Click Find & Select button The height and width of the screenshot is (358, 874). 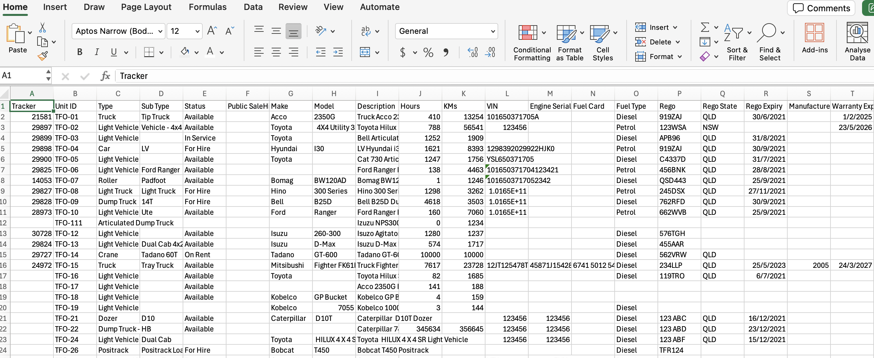click(769, 41)
